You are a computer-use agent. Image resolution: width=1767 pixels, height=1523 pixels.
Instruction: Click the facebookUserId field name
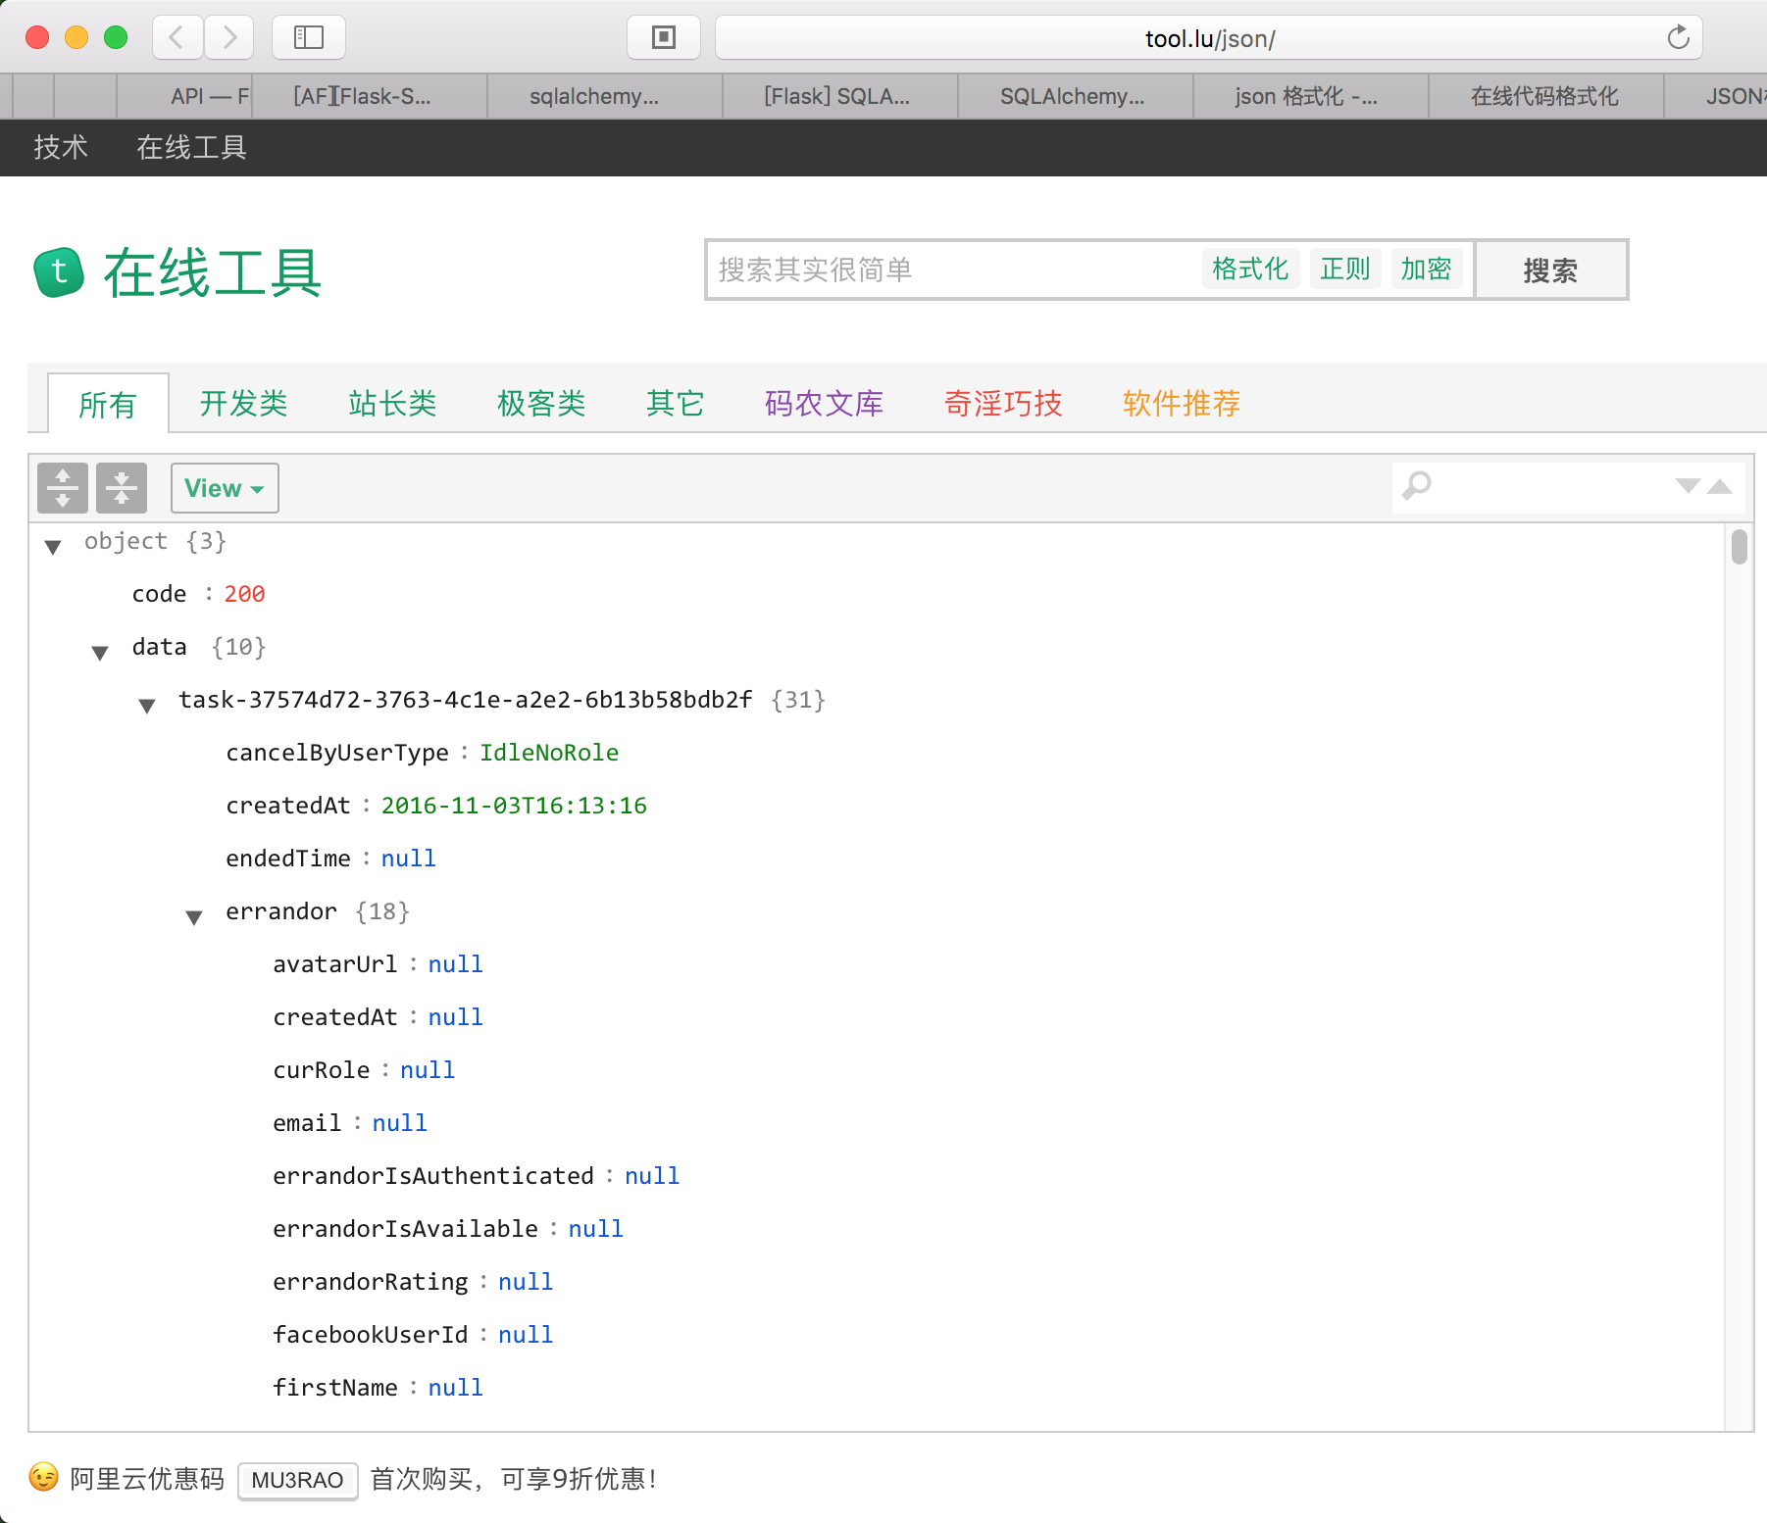click(x=371, y=1335)
